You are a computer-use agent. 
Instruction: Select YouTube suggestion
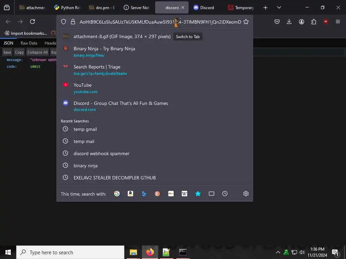coord(155,88)
